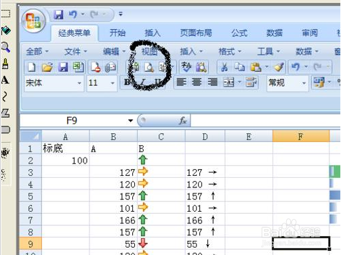This screenshot has height=255, width=341.
Task: Select the Paint curve line tool
Action: (5, 97)
